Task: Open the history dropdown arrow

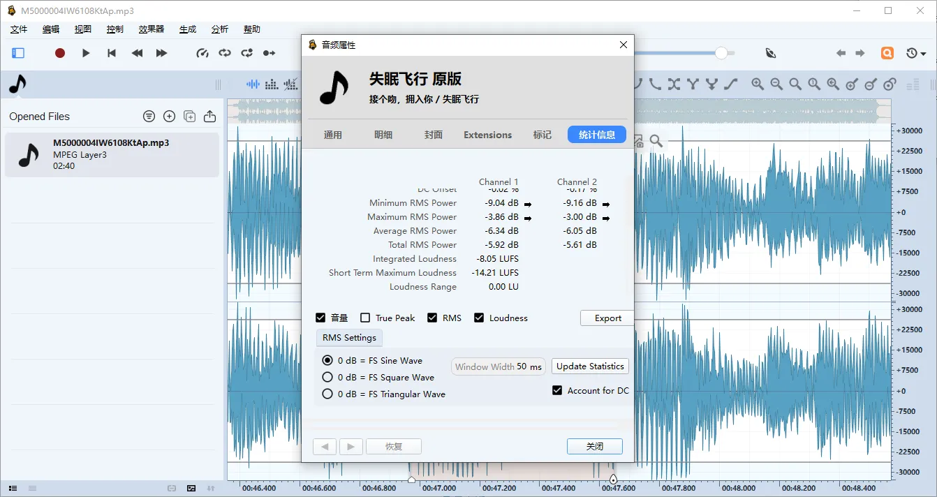Action: tap(923, 54)
